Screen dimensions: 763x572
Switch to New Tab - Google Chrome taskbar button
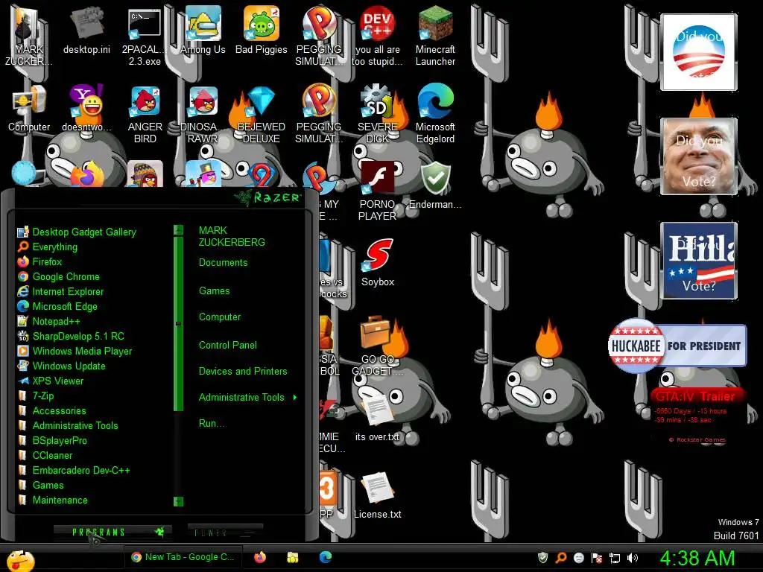pos(183,557)
